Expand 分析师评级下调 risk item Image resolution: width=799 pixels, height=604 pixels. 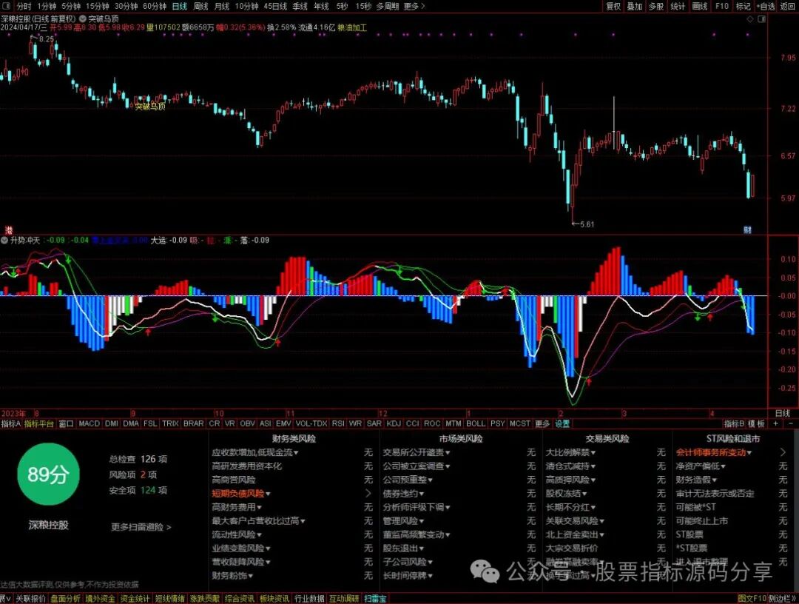point(417,507)
